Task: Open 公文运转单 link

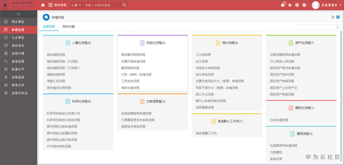Action: tap(203, 55)
